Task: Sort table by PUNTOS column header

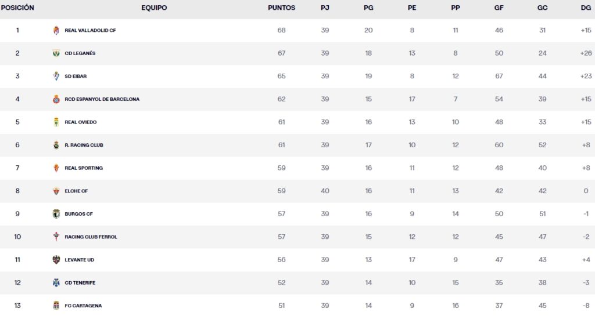Action: click(x=281, y=8)
